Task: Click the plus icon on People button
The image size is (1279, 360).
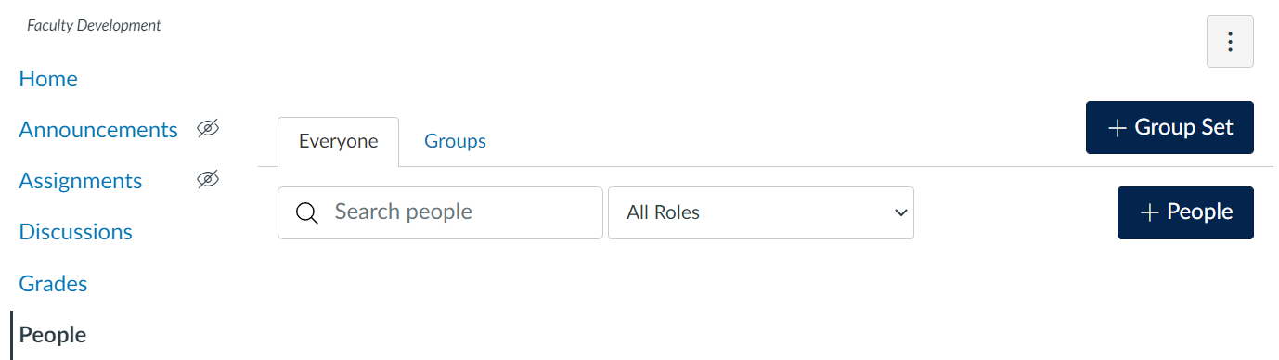Action: coord(1150,213)
